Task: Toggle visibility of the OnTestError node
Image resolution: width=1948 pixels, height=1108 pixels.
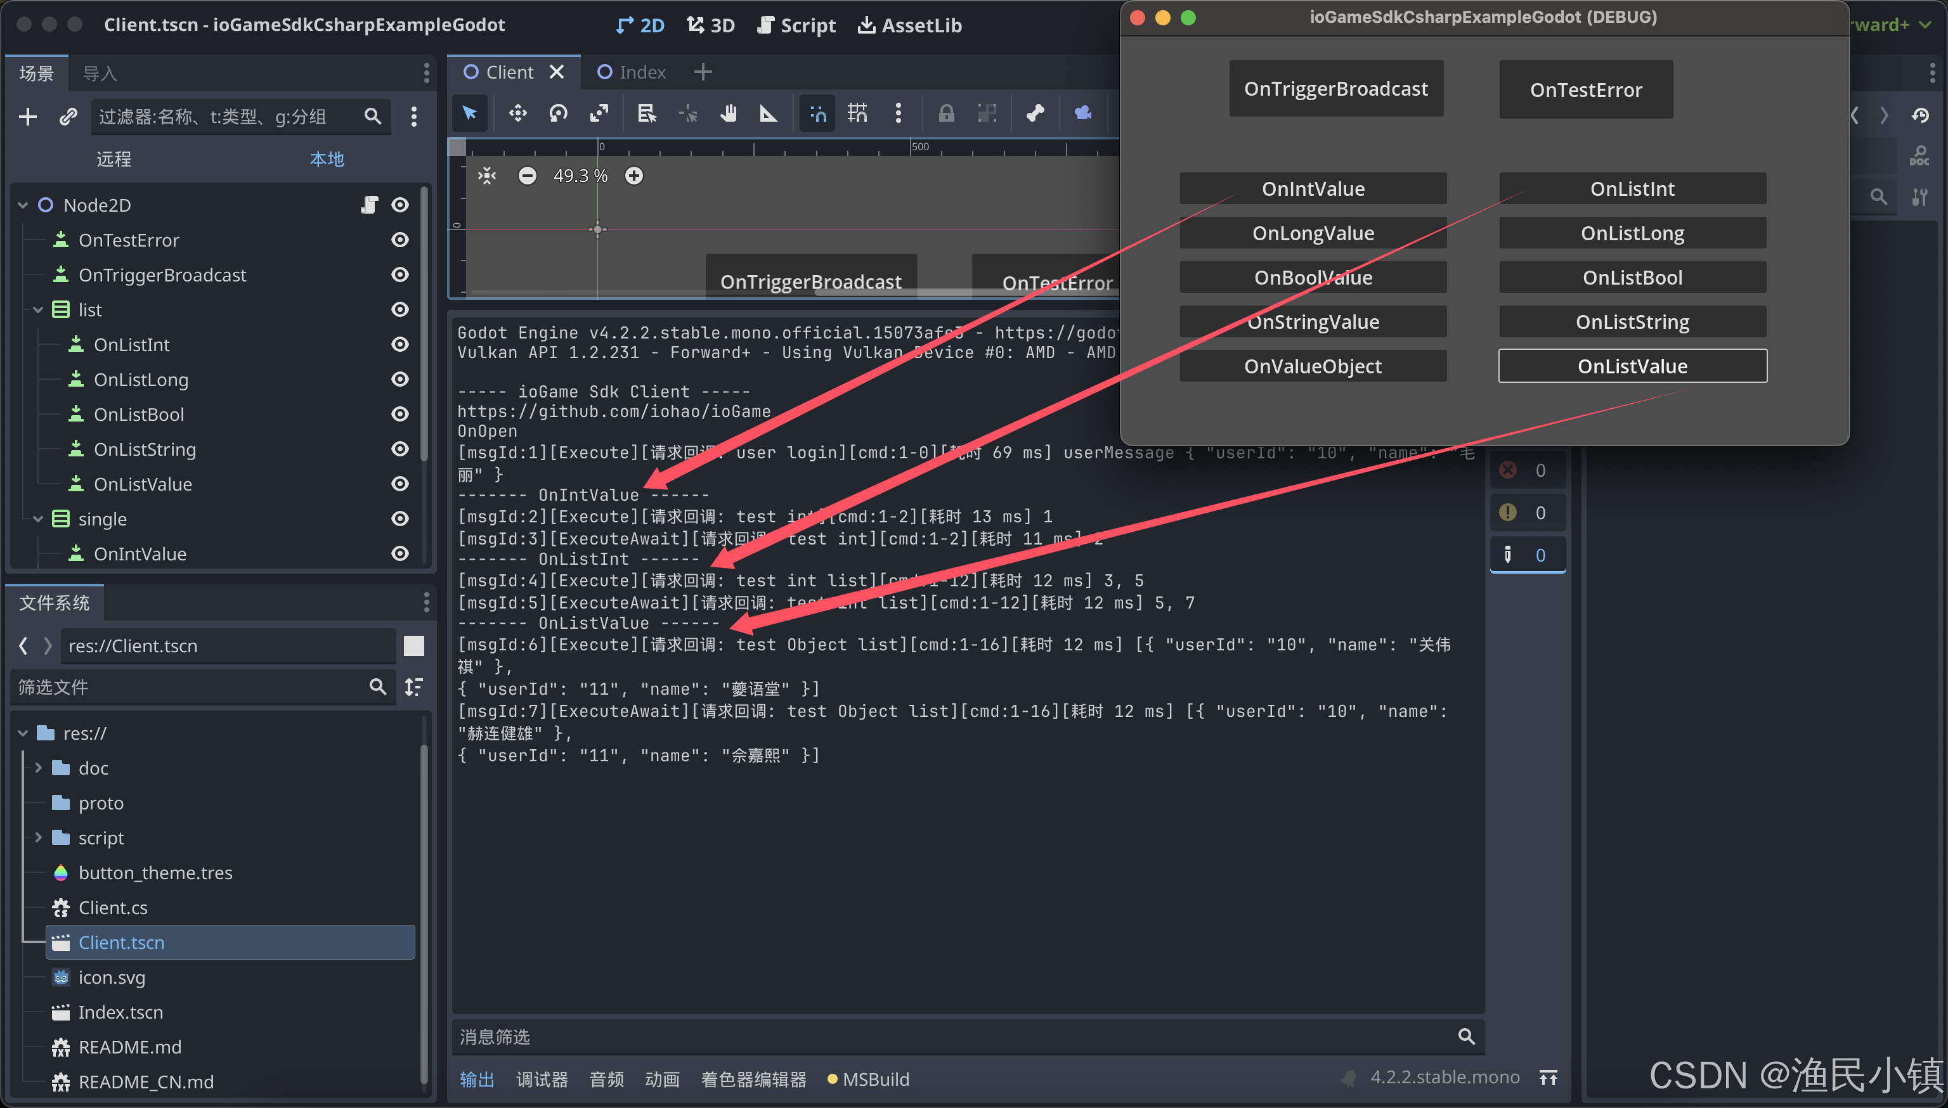Action: [x=400, y=240]
